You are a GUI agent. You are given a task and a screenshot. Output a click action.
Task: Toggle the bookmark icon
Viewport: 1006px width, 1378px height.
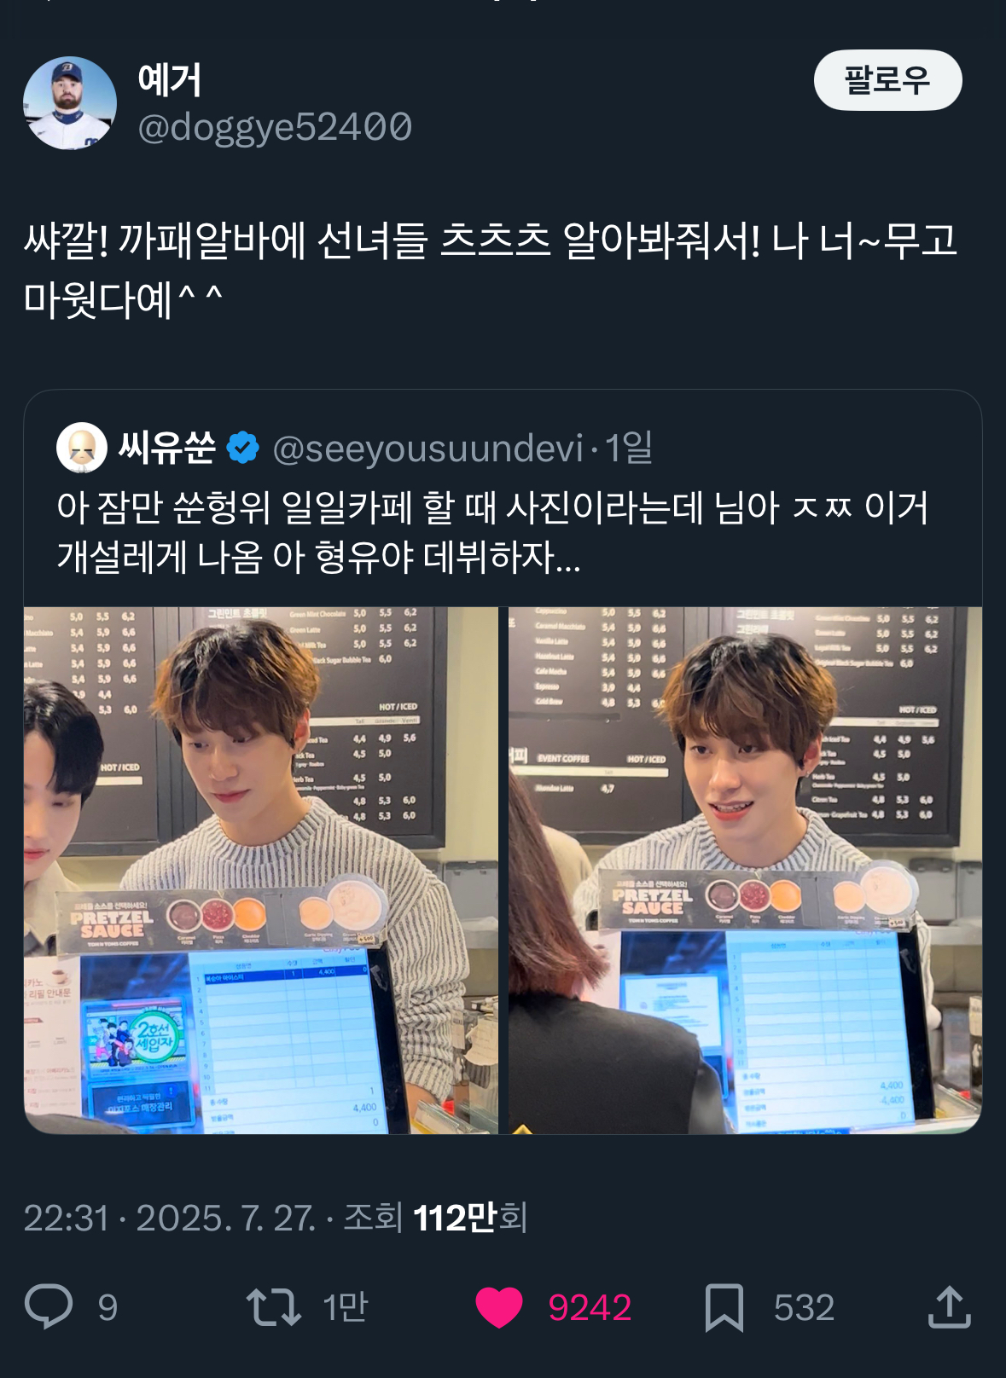724,1307
